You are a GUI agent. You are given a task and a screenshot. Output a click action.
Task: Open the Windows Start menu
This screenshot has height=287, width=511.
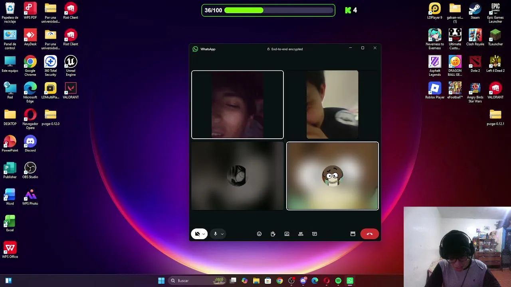coord(161,281)
